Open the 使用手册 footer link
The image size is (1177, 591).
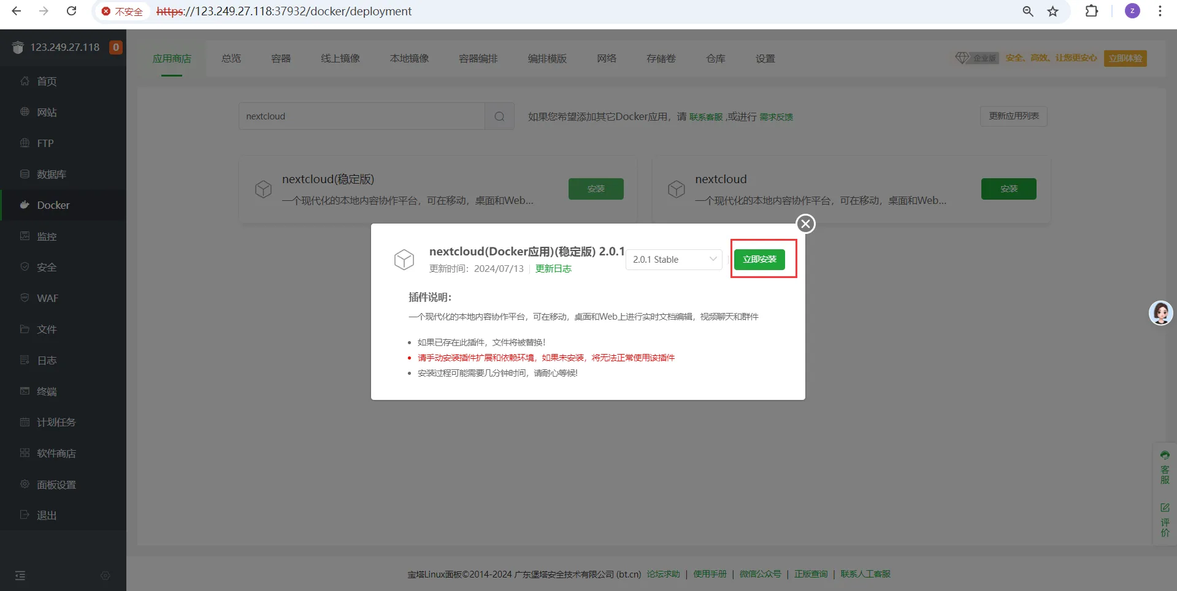[x=710, y=574]
